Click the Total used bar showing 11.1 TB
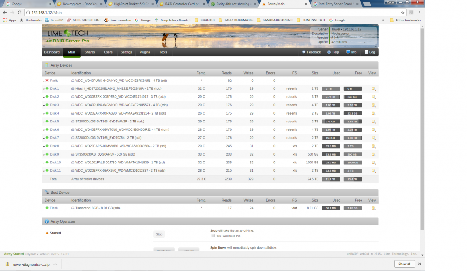This screenshot has width=467, height=271. click(331, 179)
